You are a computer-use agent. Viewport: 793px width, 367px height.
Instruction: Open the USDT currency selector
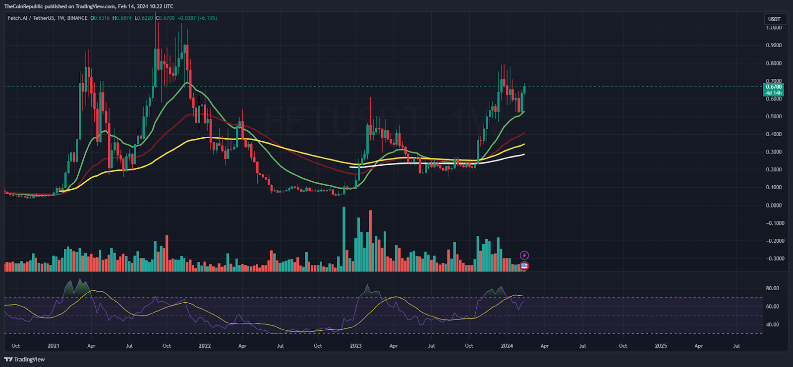coord(774,19)
